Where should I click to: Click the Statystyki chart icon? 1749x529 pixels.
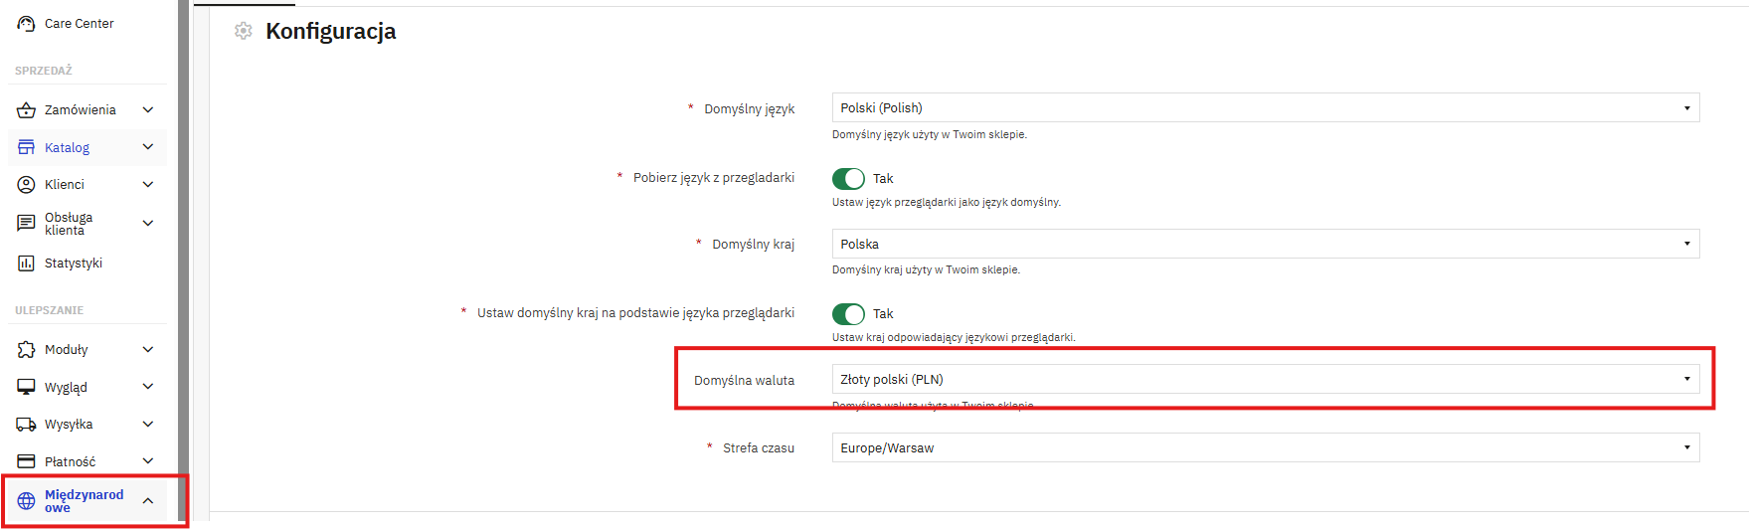tap(26, 264)
